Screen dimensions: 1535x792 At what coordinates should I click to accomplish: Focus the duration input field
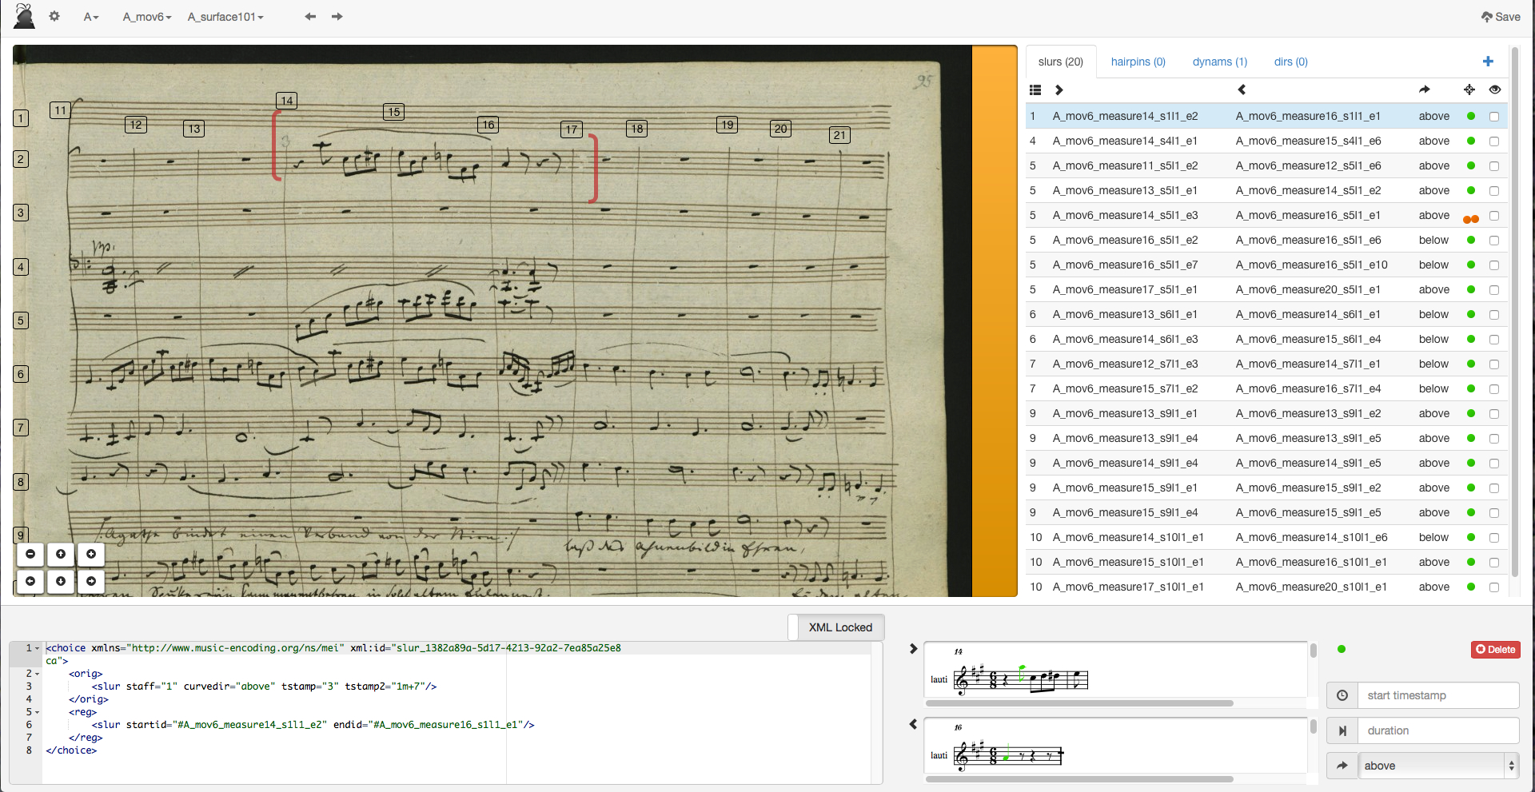pyautogui.click(x=1438, y=730)
